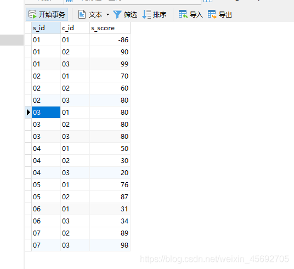Screen dimensions: 294x269
Task: Click the score cell showing -86
Action: point(110,40)
